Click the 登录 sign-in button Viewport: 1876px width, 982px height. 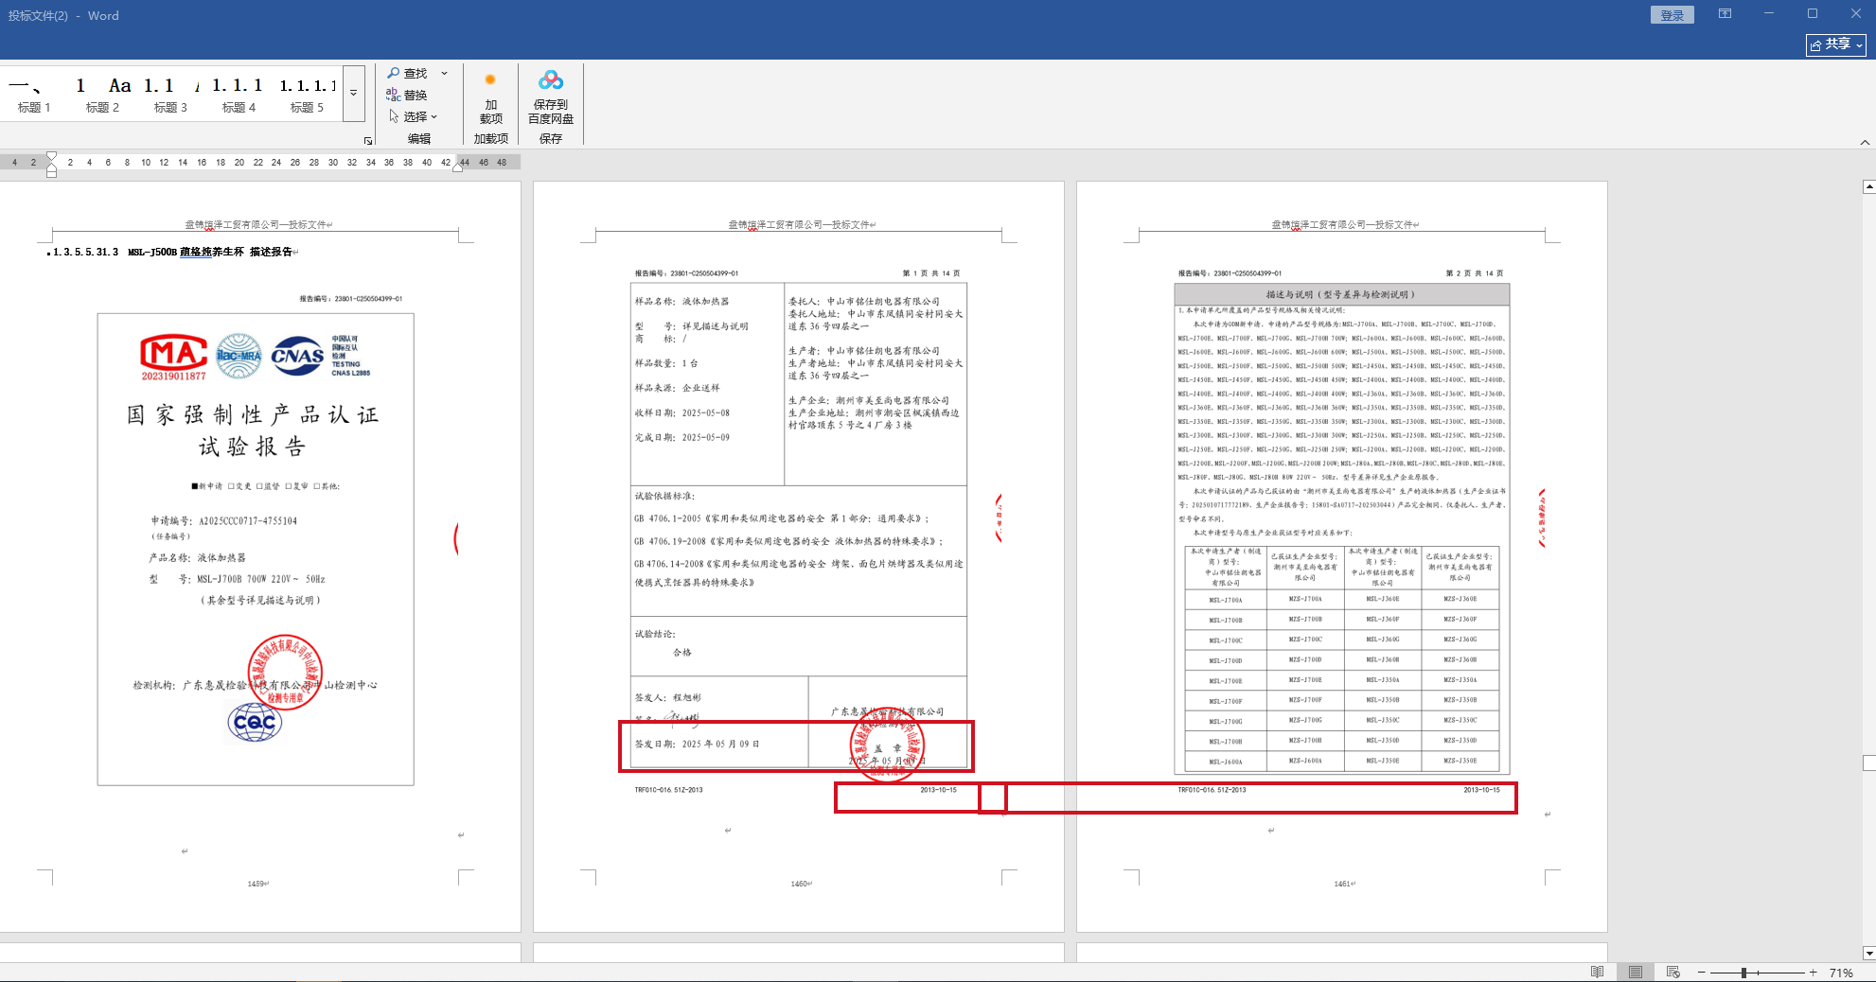click(1672, 15)
